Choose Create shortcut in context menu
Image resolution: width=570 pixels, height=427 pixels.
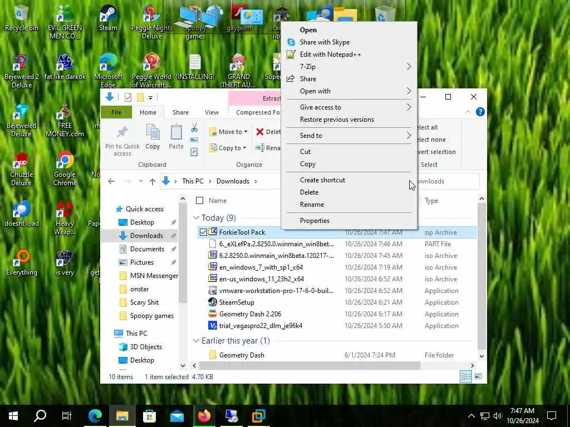pos(349,180)
